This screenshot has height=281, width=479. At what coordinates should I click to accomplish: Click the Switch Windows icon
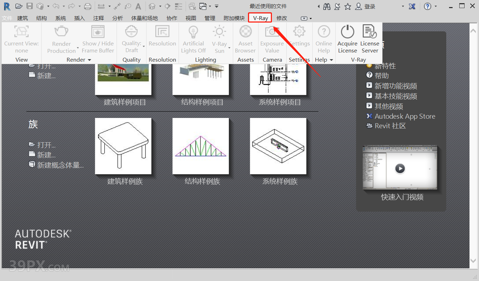coord(203,6)
